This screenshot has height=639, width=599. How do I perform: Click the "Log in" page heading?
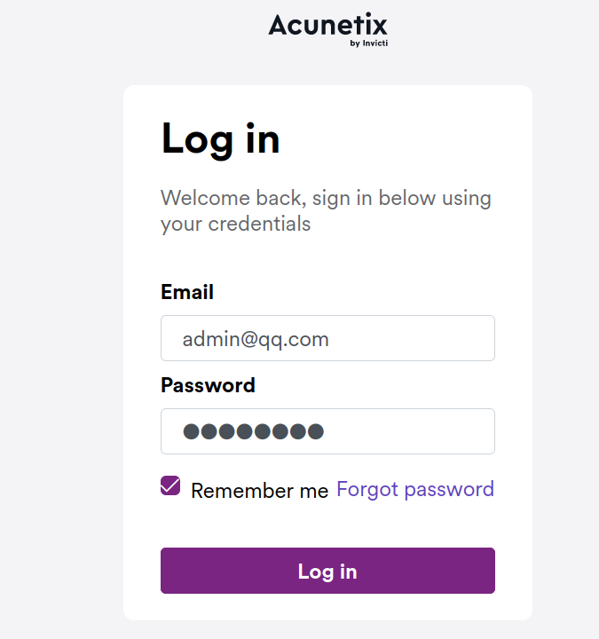click(x=220, y=138)
